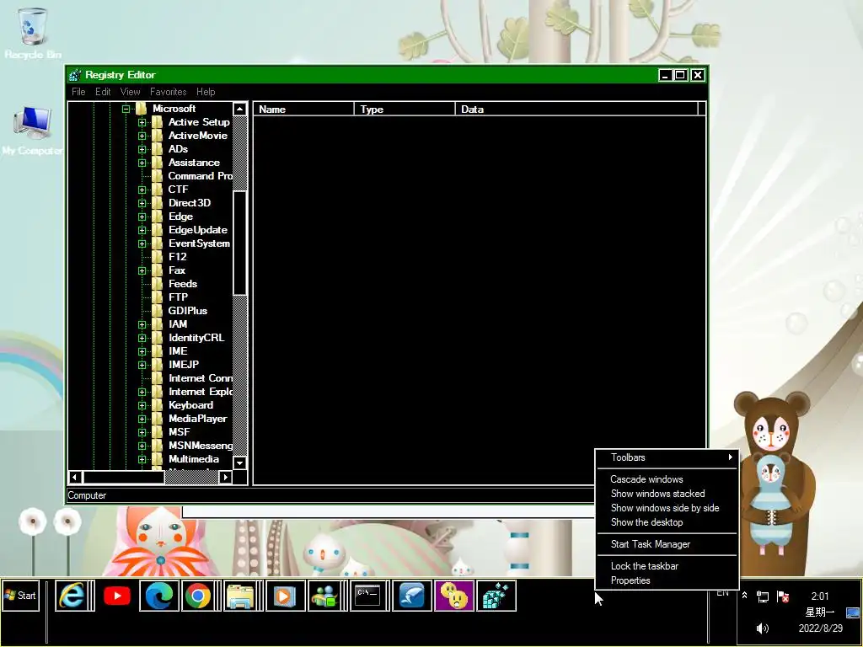
Task: Launch the YouTube taskbar shortcut
Action: click(x=116, y=596)
